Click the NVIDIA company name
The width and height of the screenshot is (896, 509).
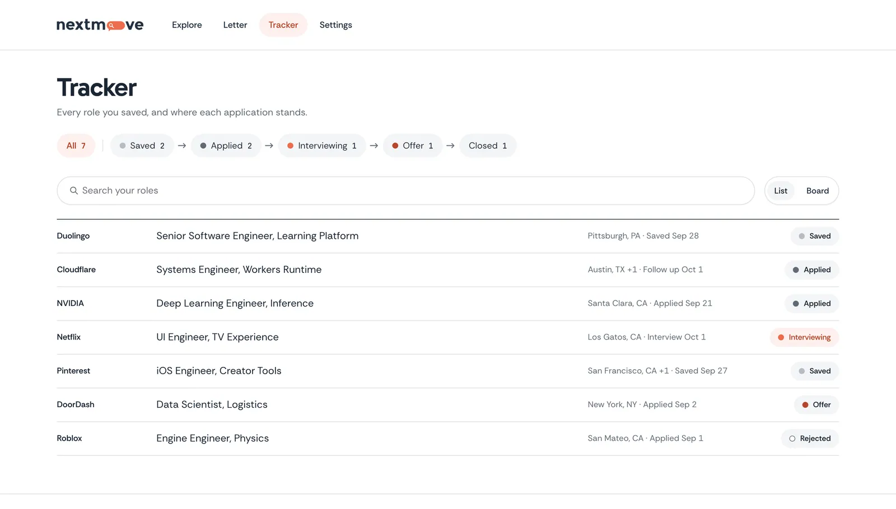coord(71,303)
